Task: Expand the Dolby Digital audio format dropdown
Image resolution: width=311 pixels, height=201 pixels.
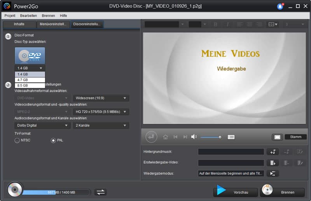Action: click(x=42, y=125)
